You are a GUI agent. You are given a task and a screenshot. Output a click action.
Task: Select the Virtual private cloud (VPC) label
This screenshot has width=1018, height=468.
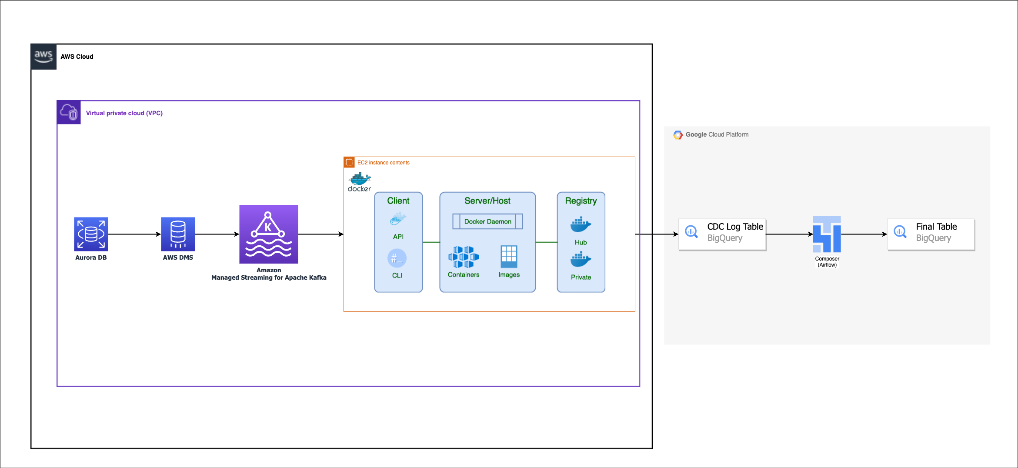(x=124, y=113)
